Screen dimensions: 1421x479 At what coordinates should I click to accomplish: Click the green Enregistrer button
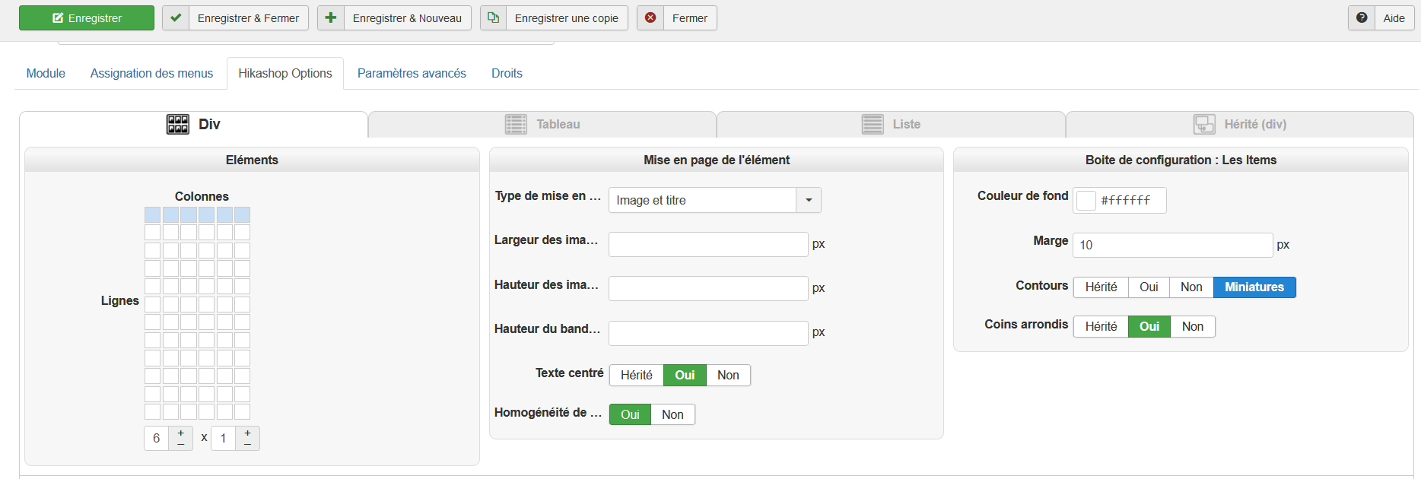click(x=87, y=17)
